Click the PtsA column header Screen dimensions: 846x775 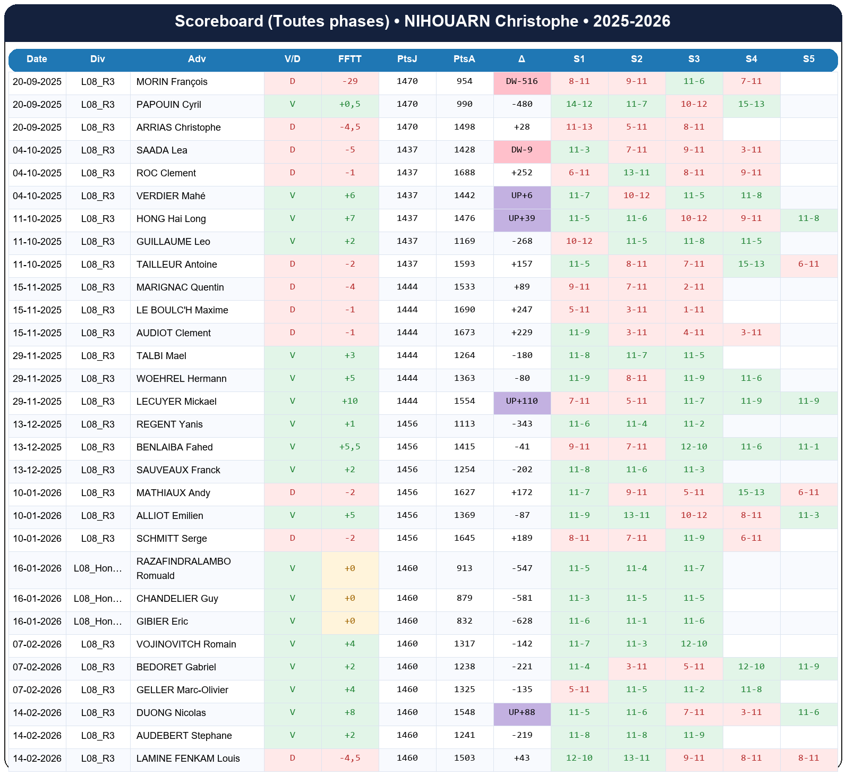click(x=464, y=59)
